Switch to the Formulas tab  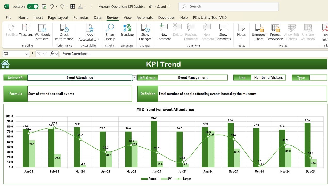(81, 17)
